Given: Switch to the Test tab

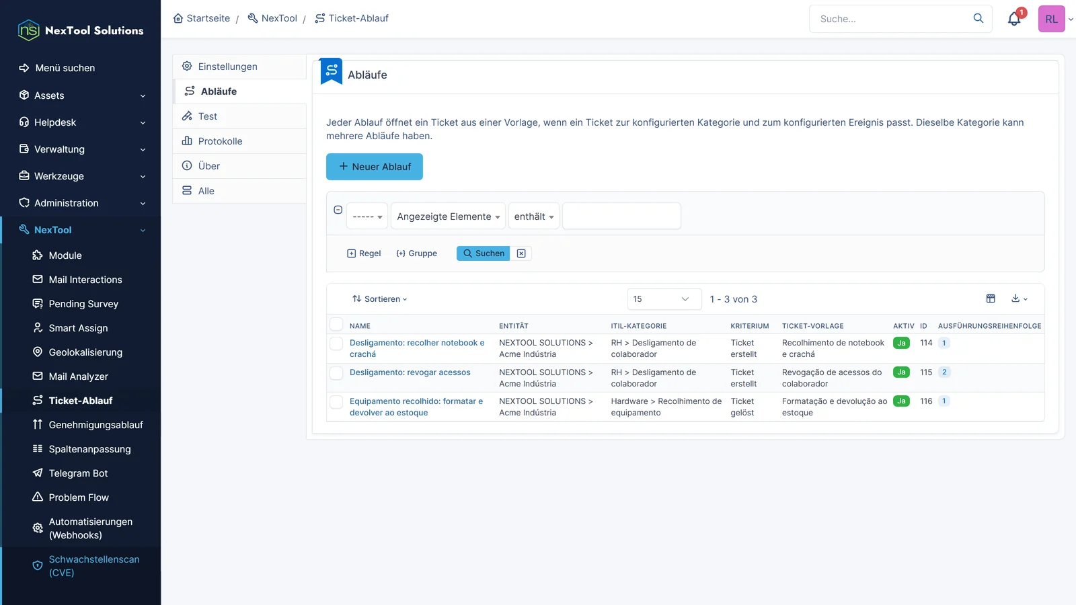Looking at the screenshot, I should point(240,116).
